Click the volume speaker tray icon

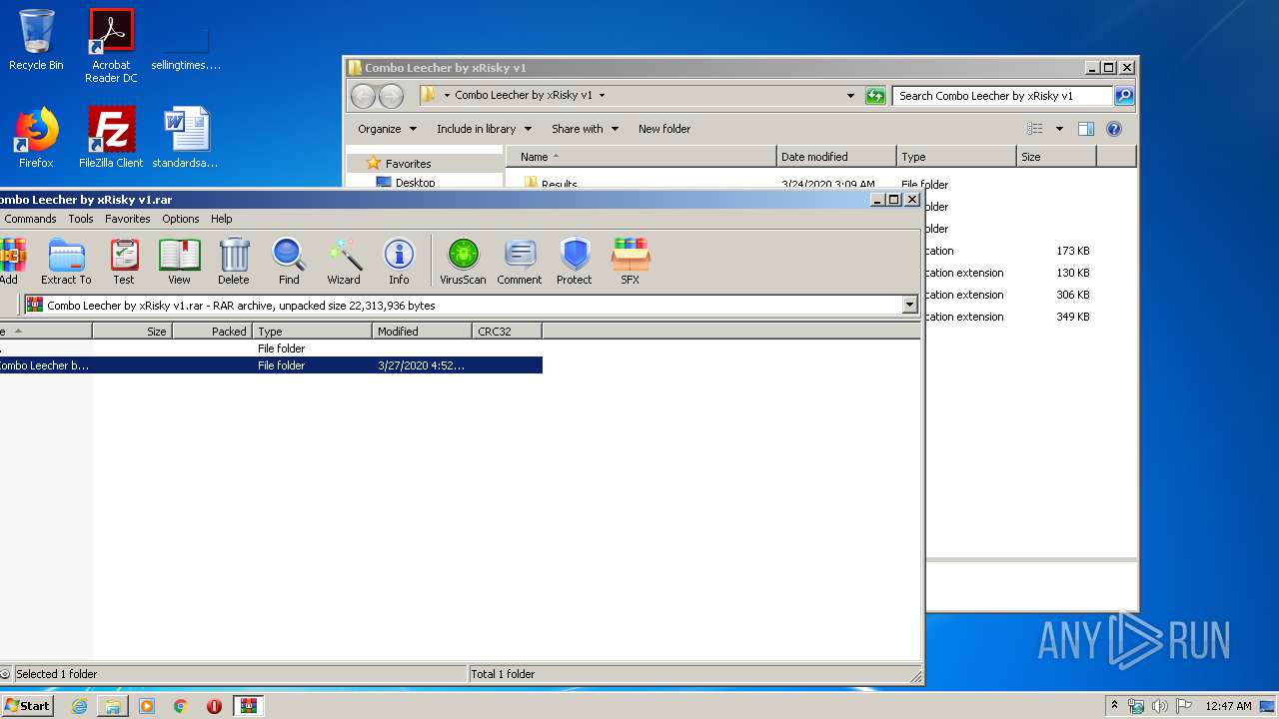coord(1159,706)
